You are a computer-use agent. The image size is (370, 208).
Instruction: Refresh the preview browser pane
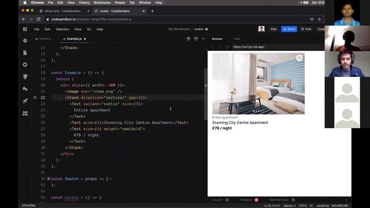pos(227,47)
